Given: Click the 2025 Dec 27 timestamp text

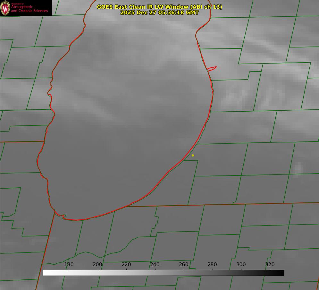Looking at the screenshot, I should pyautogui.click(x=159, y=13).
